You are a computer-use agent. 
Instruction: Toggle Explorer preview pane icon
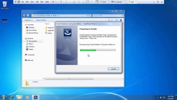[116, 20]
